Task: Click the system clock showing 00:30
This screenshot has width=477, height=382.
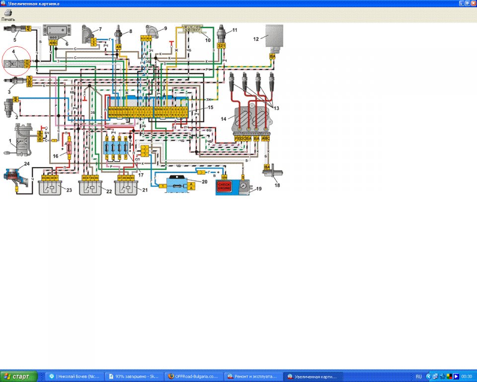Action: coord(467,377)
